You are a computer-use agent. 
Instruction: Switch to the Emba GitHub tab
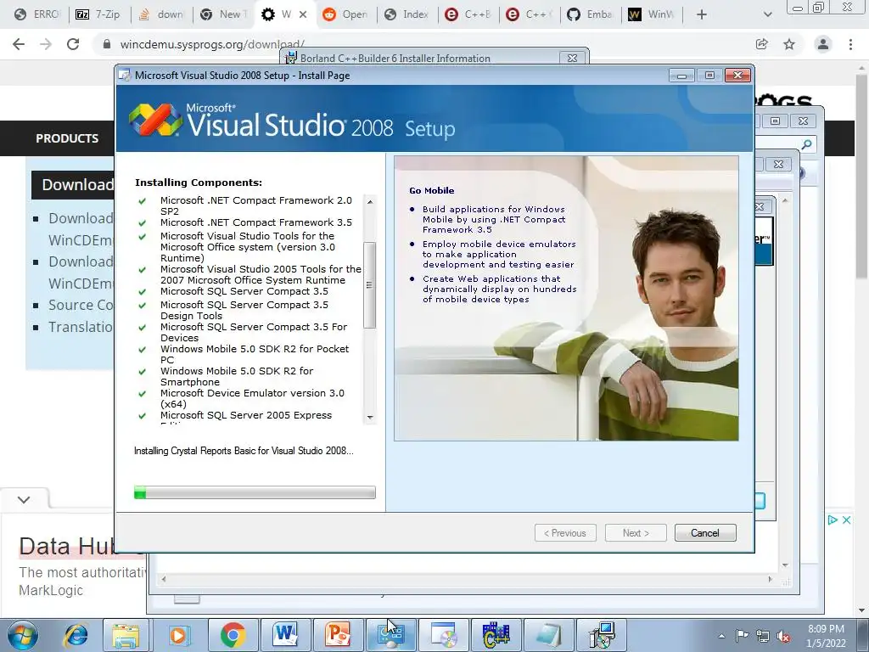click(591, 14)
